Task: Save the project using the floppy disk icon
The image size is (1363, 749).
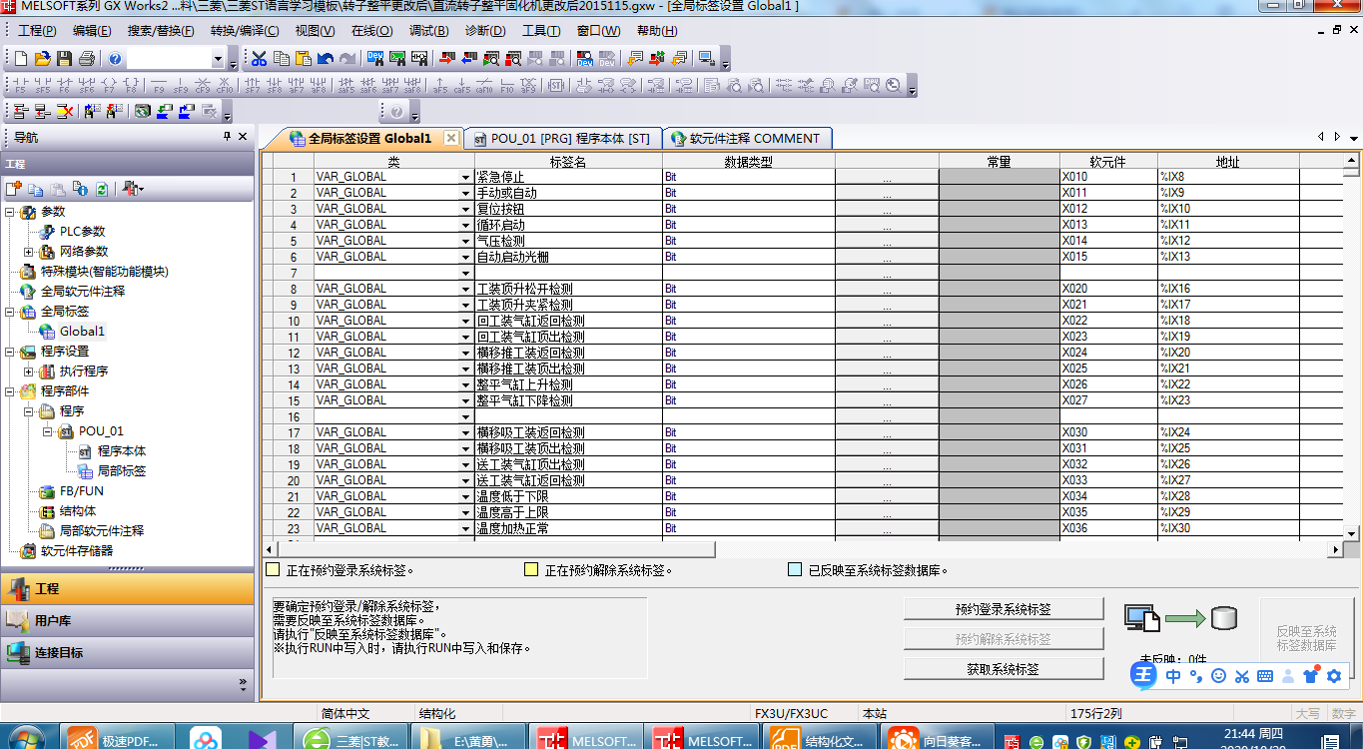Action: 64,59
